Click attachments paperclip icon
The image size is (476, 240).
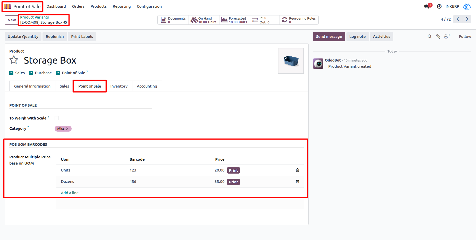tap(438, 37)
